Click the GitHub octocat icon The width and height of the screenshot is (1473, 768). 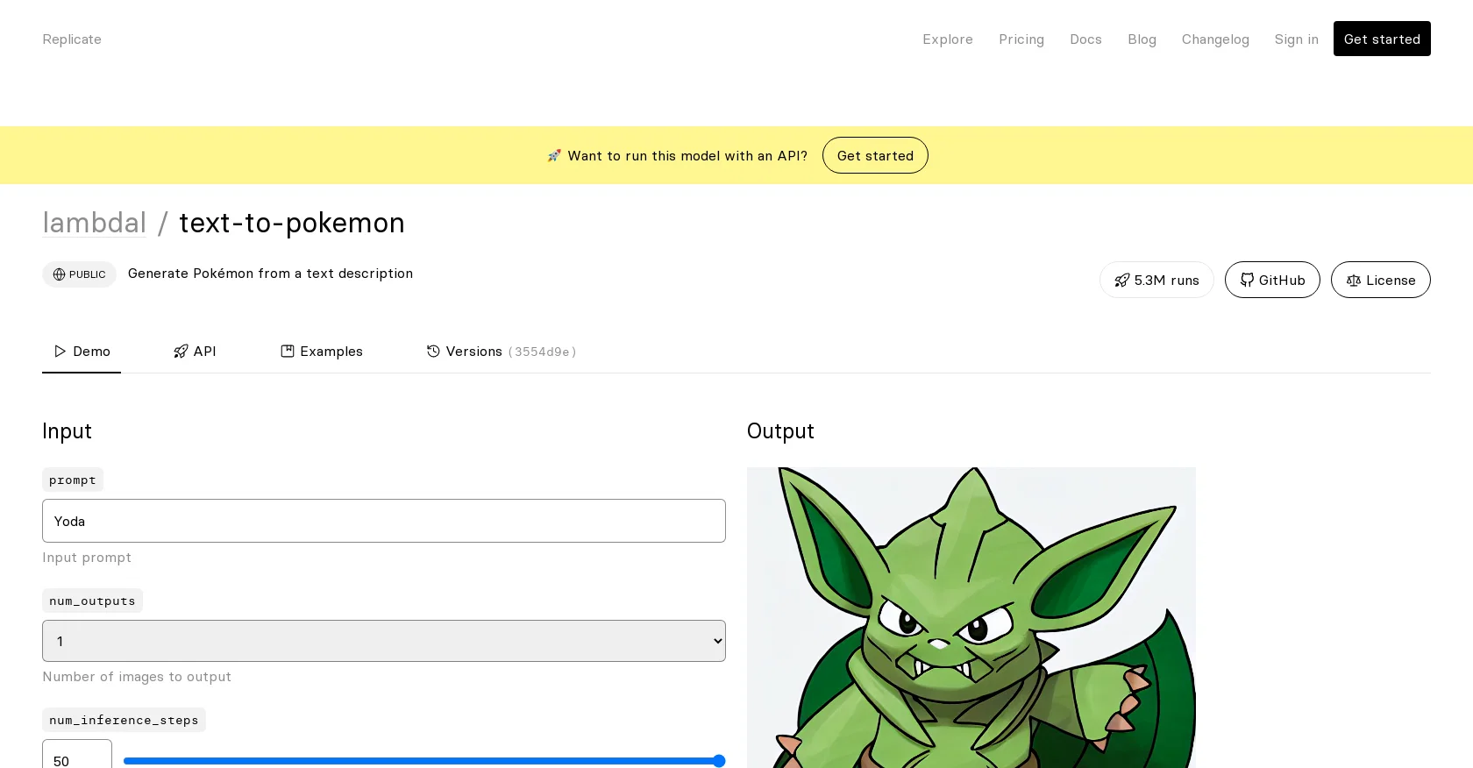[1247, 281]
